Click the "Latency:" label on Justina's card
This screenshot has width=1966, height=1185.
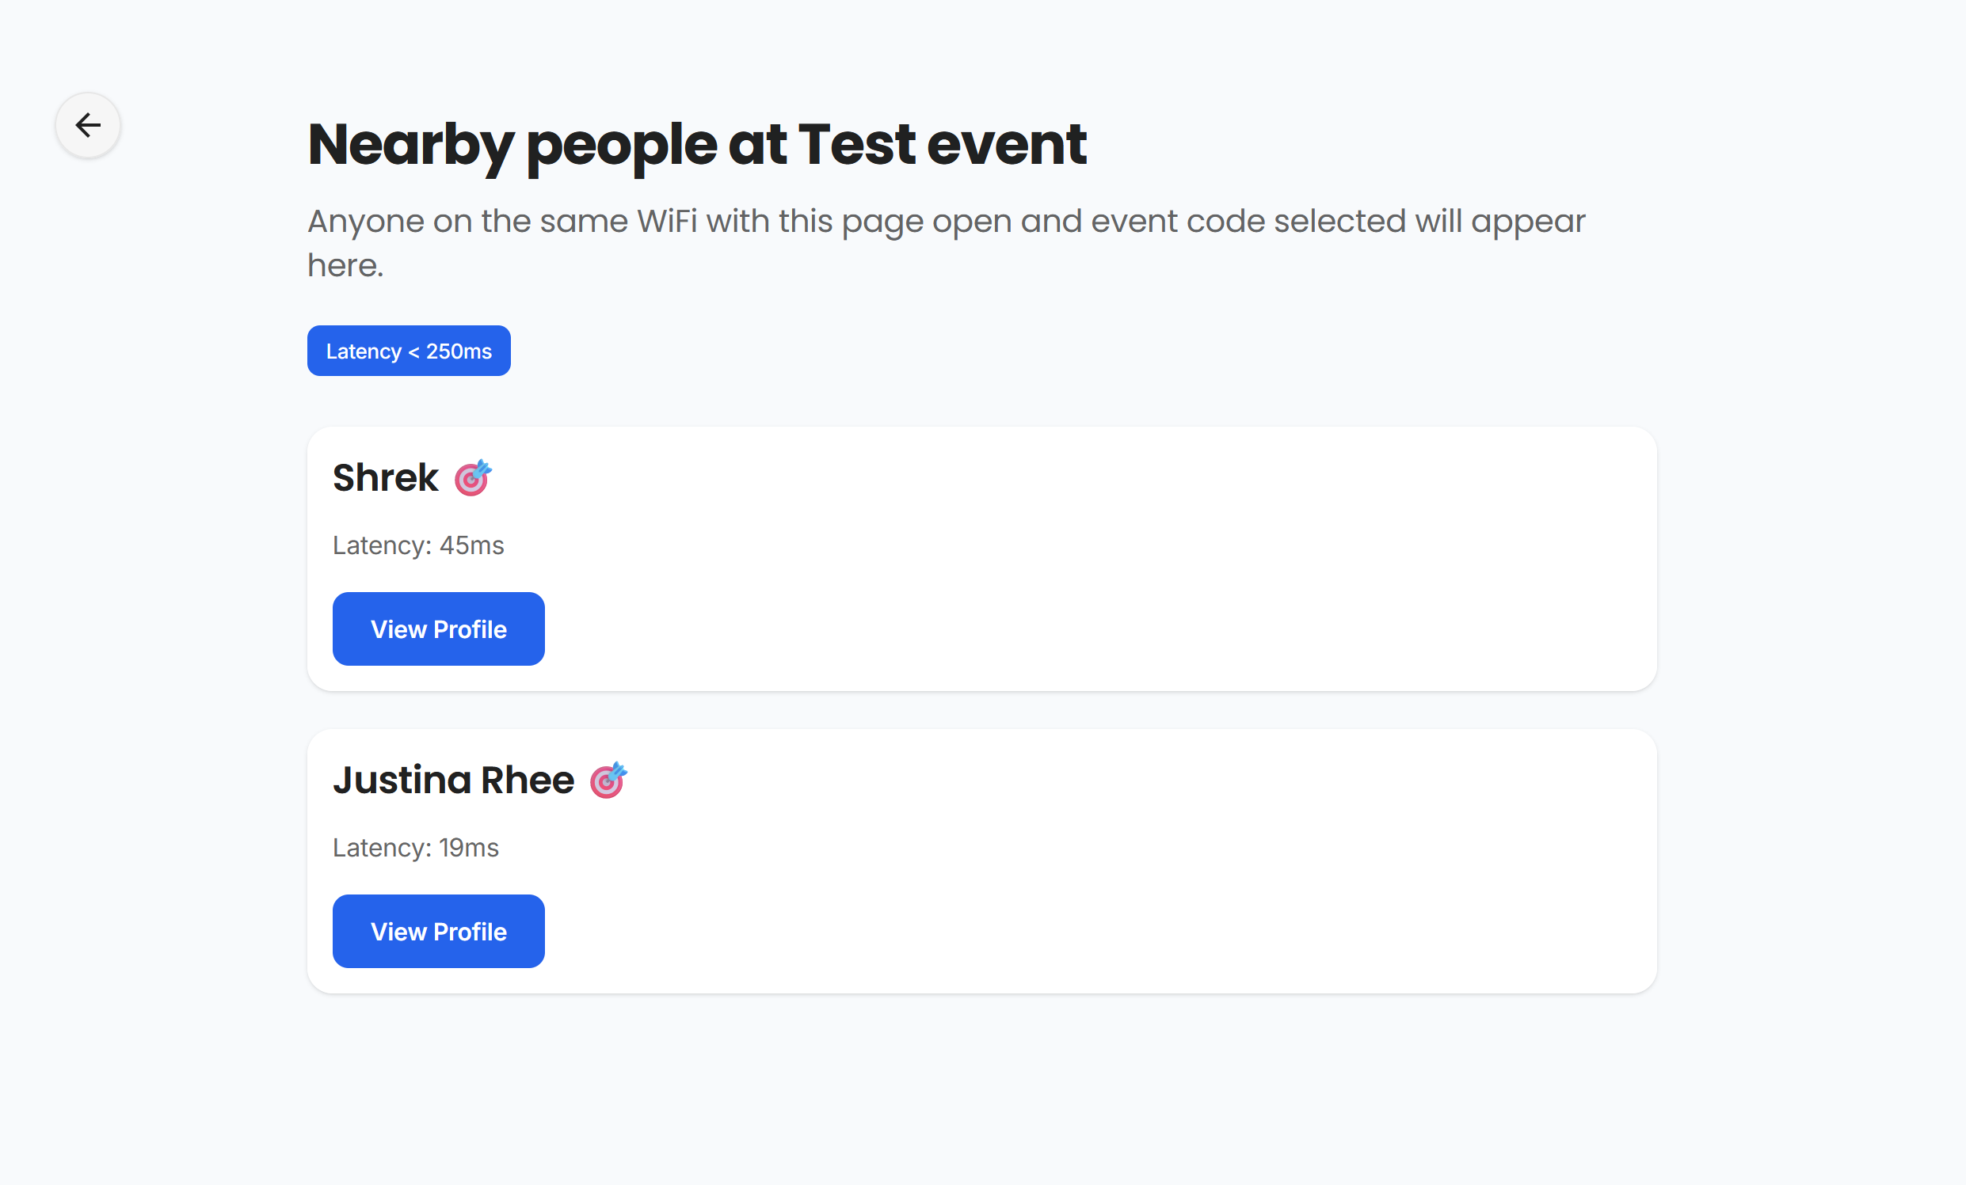[x=381, y=848]
